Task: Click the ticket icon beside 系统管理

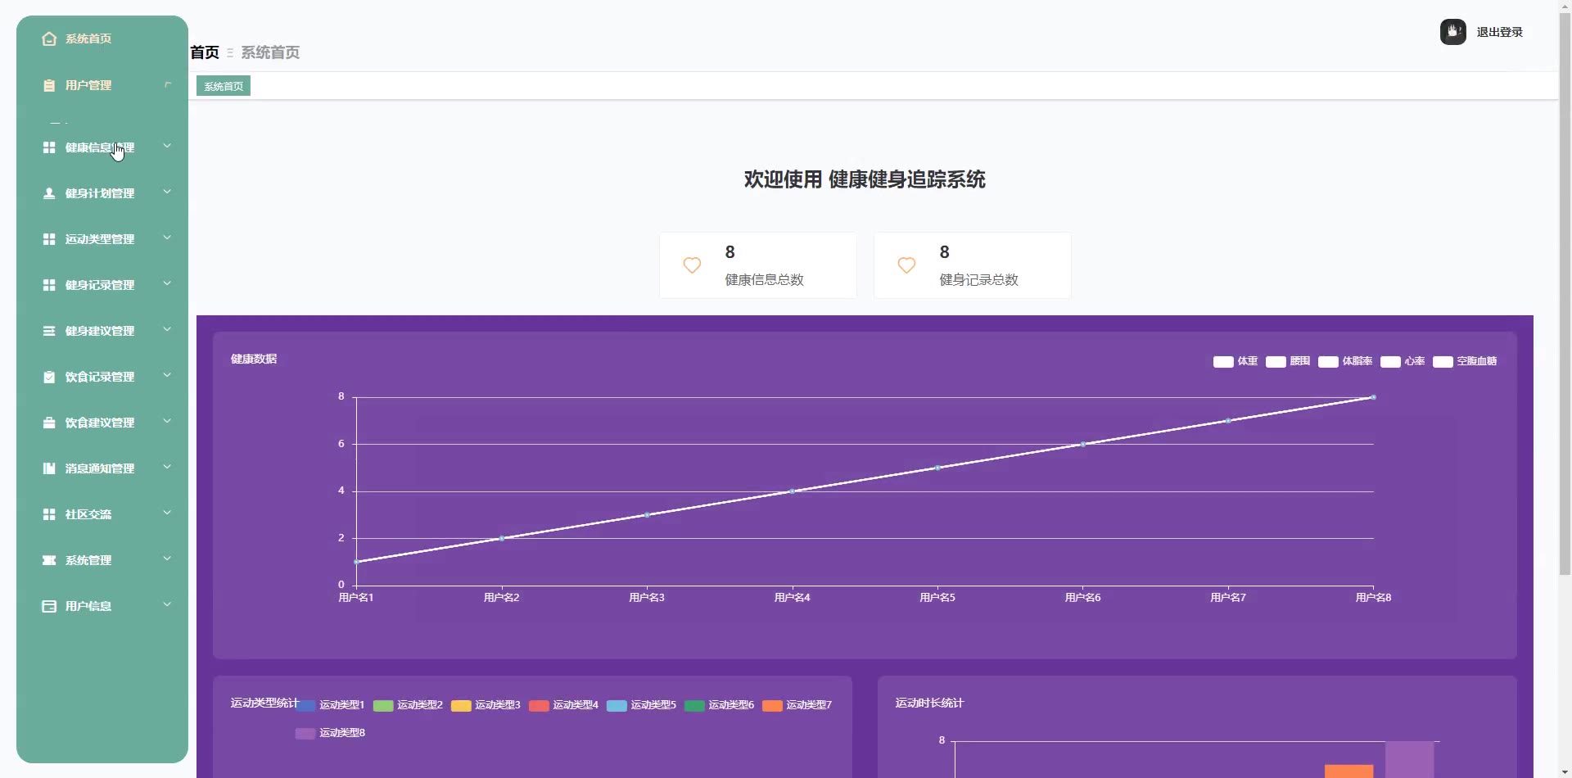Action: tap(49, 560)
